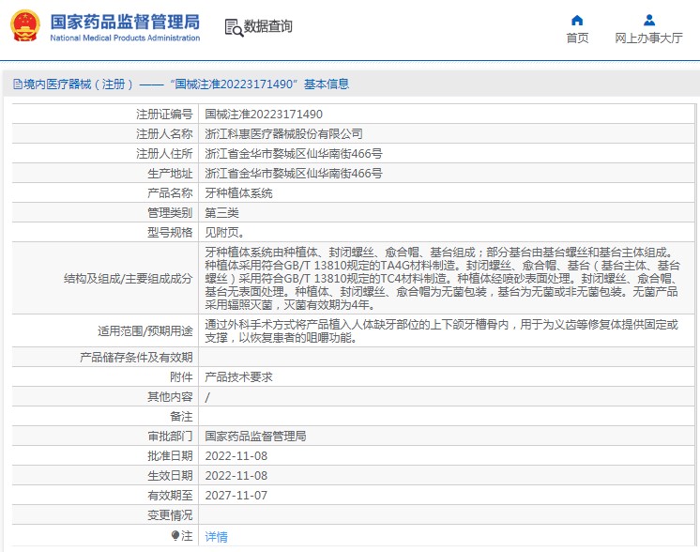Click 生效日期 row label
Viewport: 700px width, 552px height.
(170, 476)
